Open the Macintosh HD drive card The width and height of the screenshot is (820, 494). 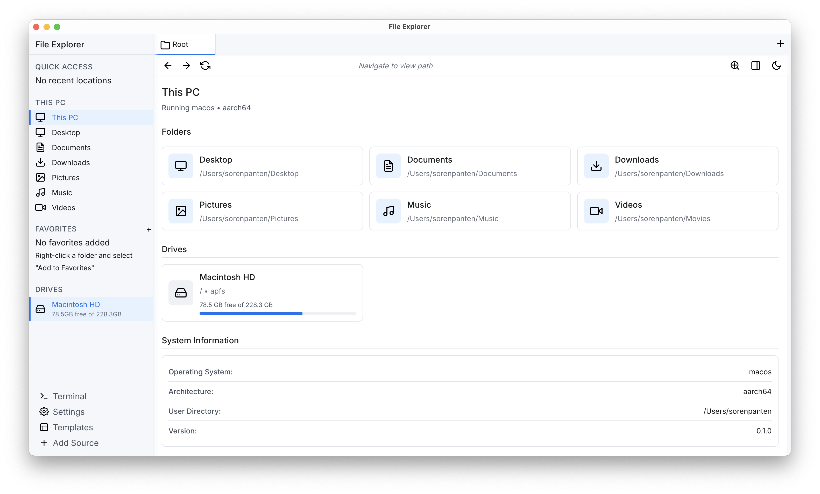(x=262, y=293)
